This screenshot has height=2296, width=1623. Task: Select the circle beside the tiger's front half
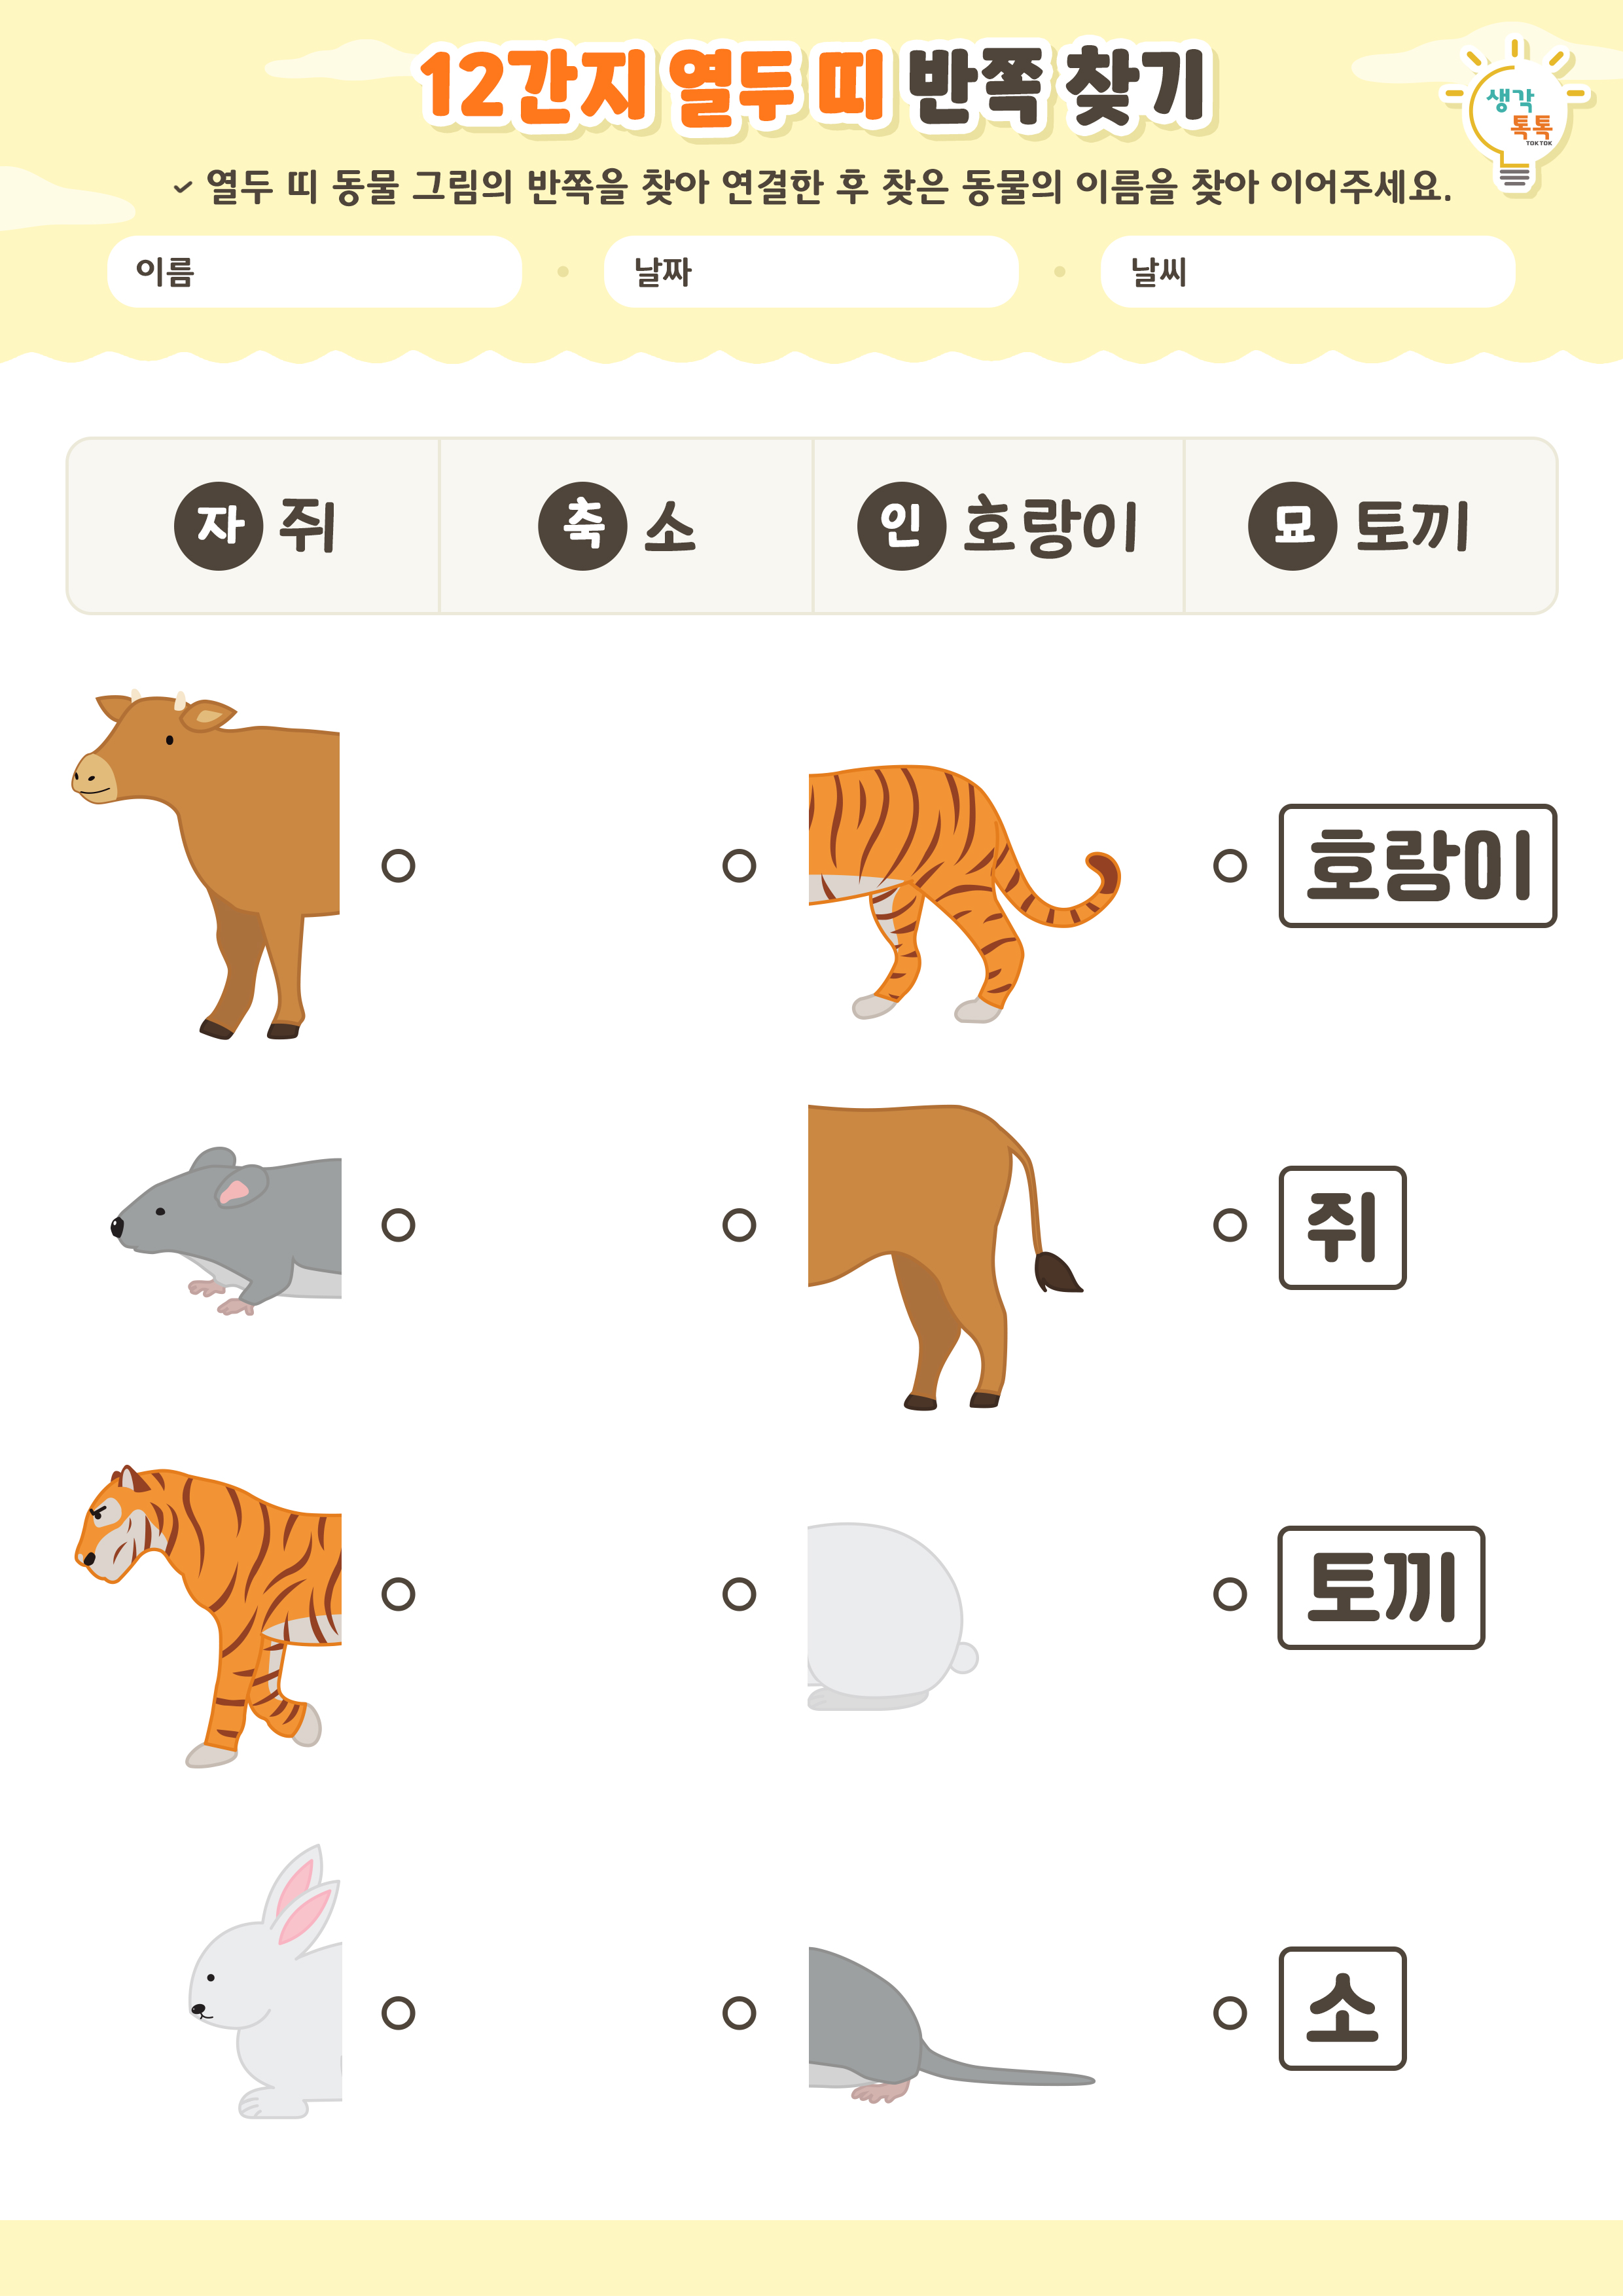click(x=398, y=1594)
